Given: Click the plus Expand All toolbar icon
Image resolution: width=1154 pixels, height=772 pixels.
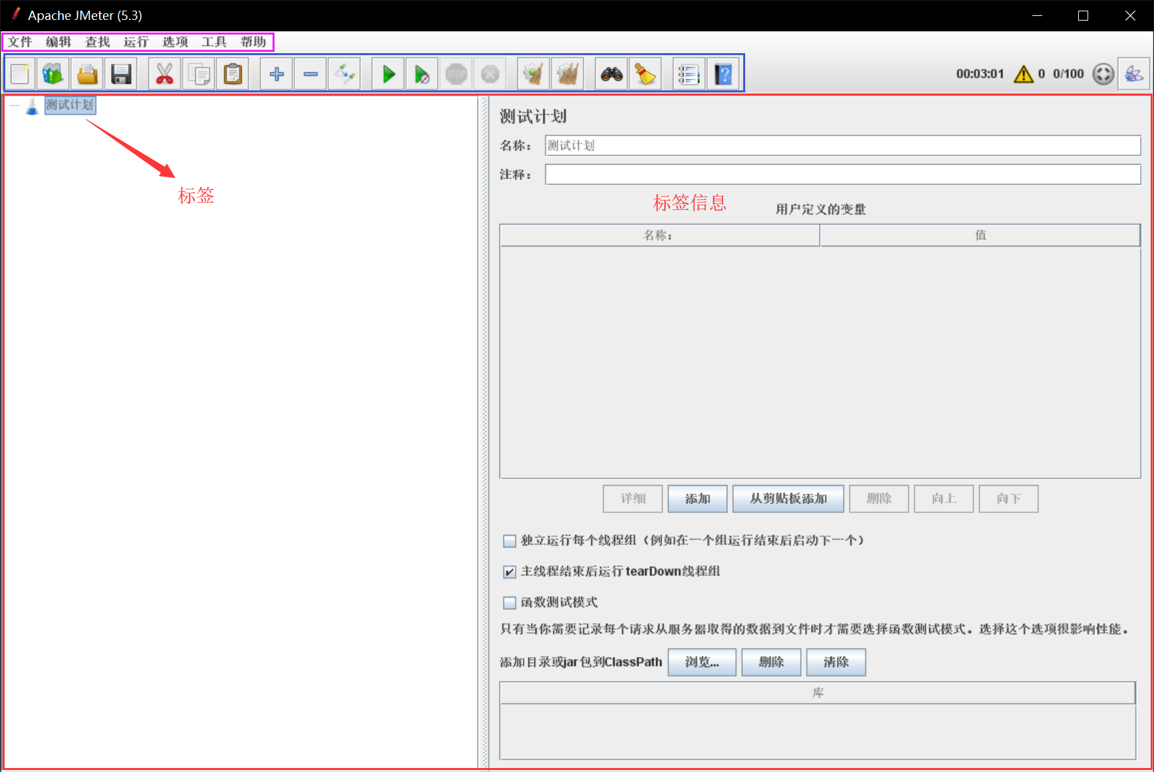Looking at the screenshot, I should point(277,74).
